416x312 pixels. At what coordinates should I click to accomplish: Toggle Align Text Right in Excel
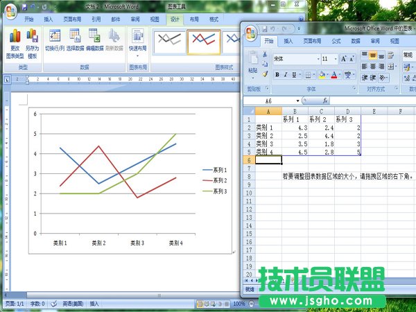tap(381, 67)
